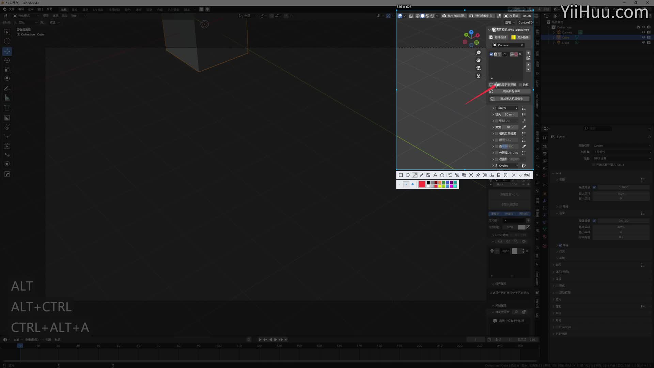
Task: Pick the pencil drawing tool
Action: tap(421, 175)
